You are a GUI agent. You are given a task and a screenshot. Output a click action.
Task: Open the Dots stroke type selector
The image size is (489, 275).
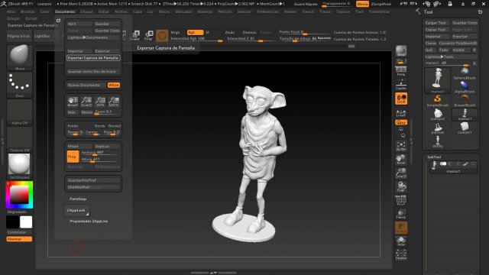(x=19, y=84)
